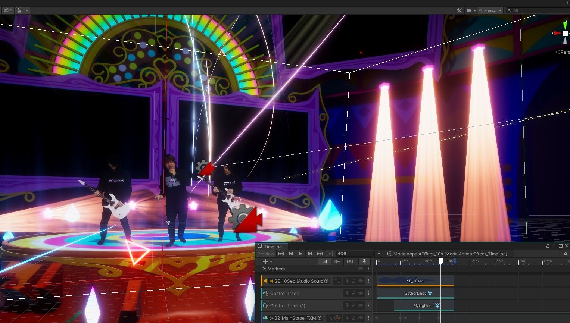Enable the Ripple edit mode icon

[337, 261]
